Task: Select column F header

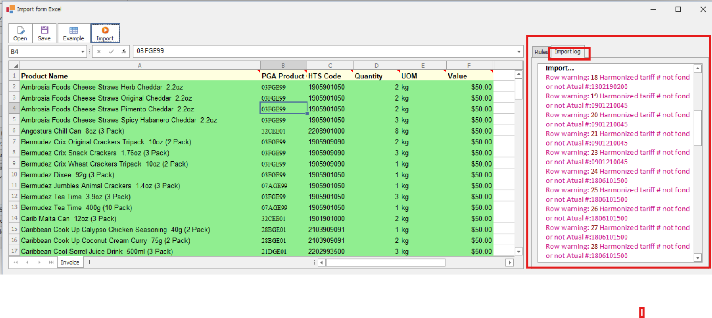Action: click(469, 66)
